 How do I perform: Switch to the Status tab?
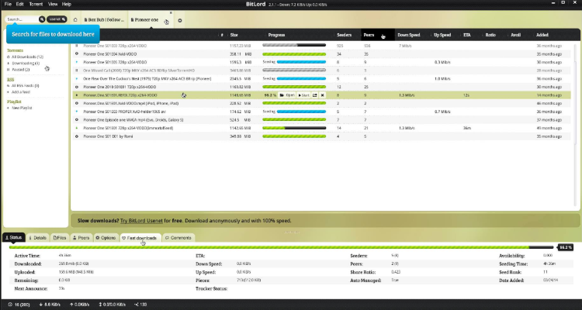tap(14, 238)
